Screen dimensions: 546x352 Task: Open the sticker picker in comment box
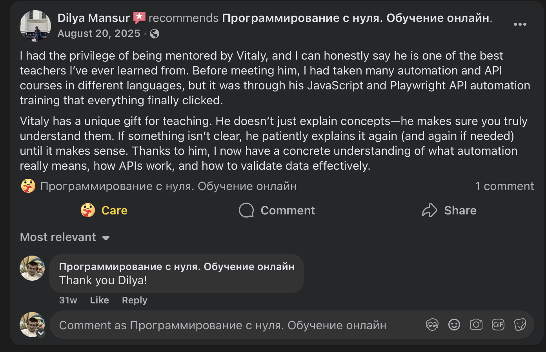520,325
